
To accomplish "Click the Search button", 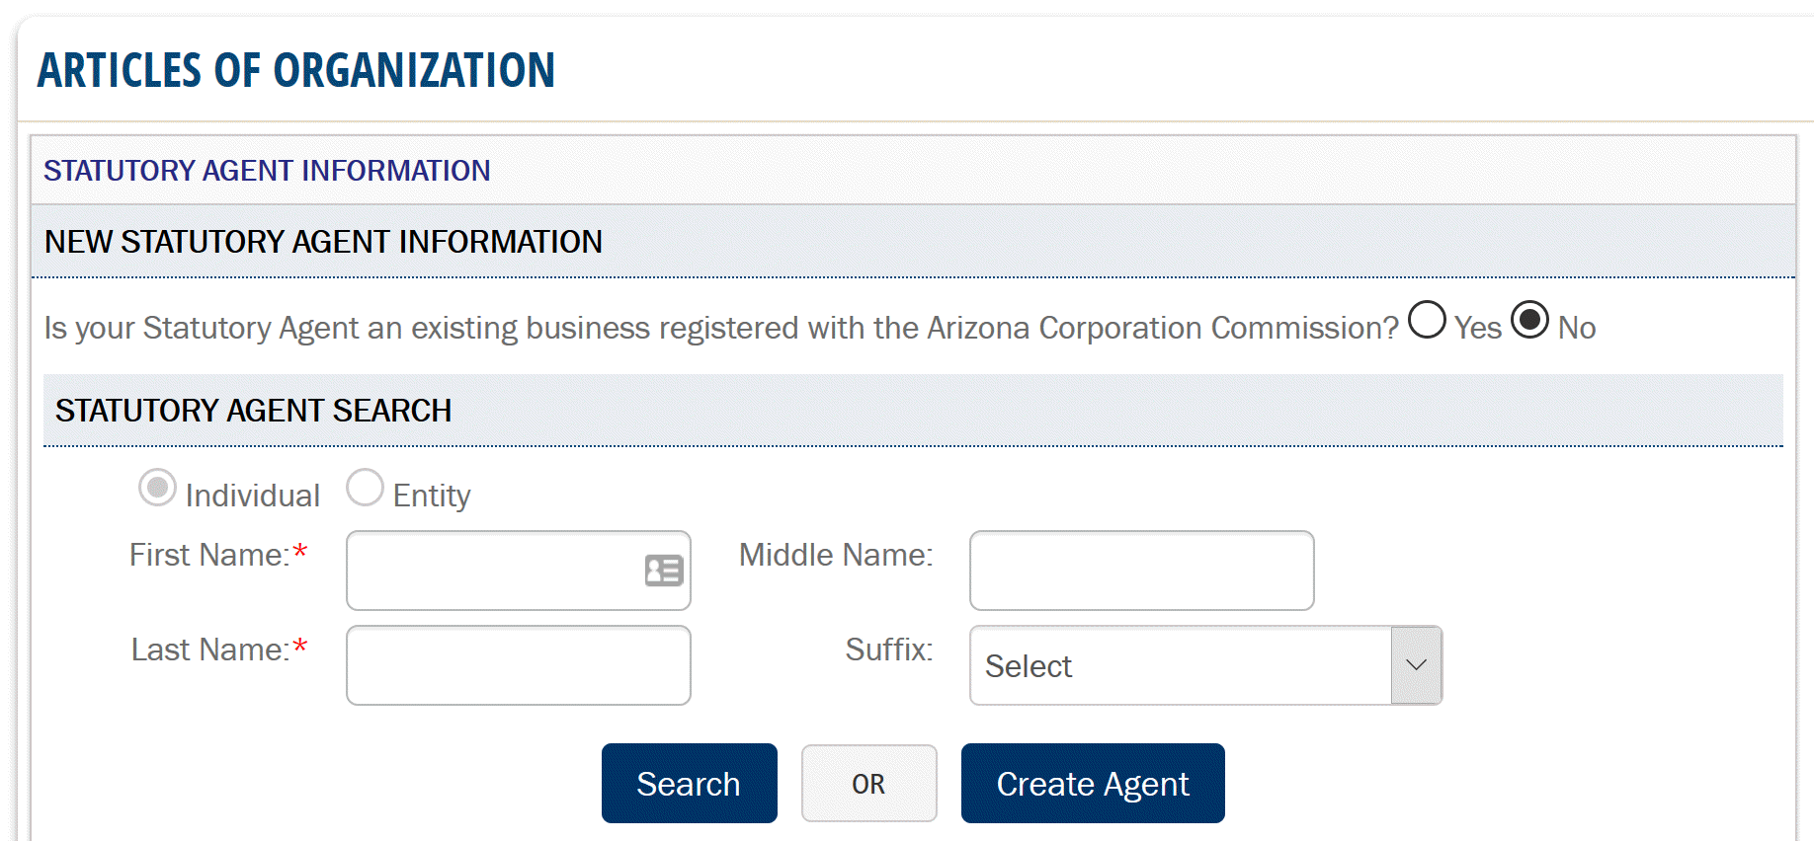I will tap(689, 783).
